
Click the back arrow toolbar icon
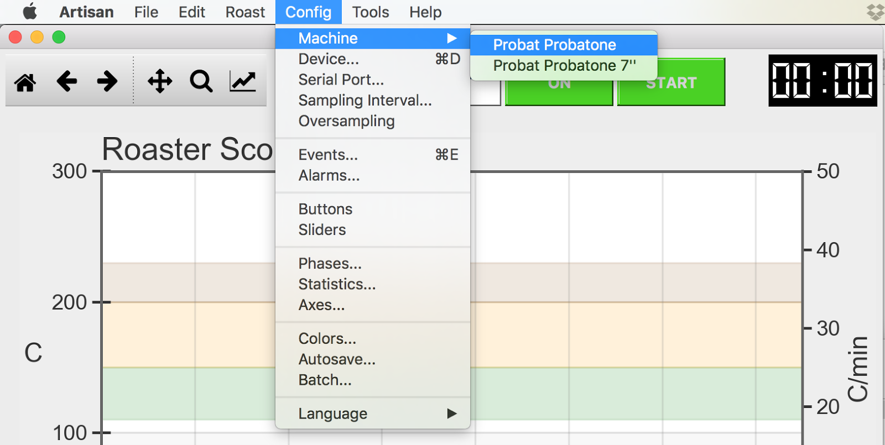(x=67, y=81)
